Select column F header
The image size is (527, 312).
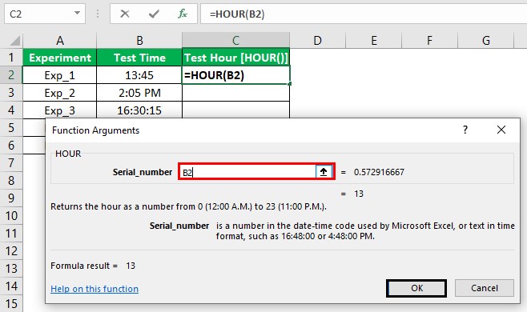coord(429,41)
